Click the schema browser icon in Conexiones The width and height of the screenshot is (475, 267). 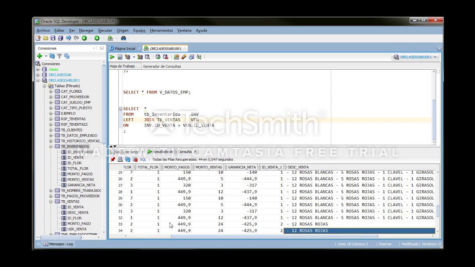coord(67,56)
